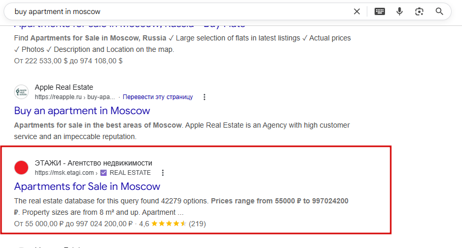Click the red ЭТАЖИ site favicon
The image size is (462, 248).
21,168
